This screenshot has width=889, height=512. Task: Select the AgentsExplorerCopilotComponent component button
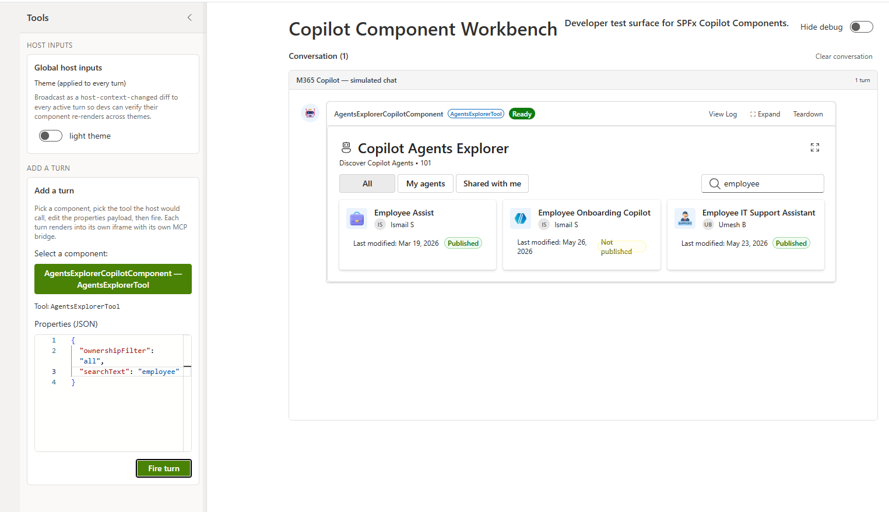point(113,279)
